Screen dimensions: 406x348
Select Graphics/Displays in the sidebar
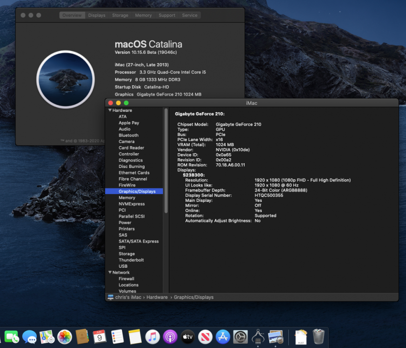click(134, 191)
